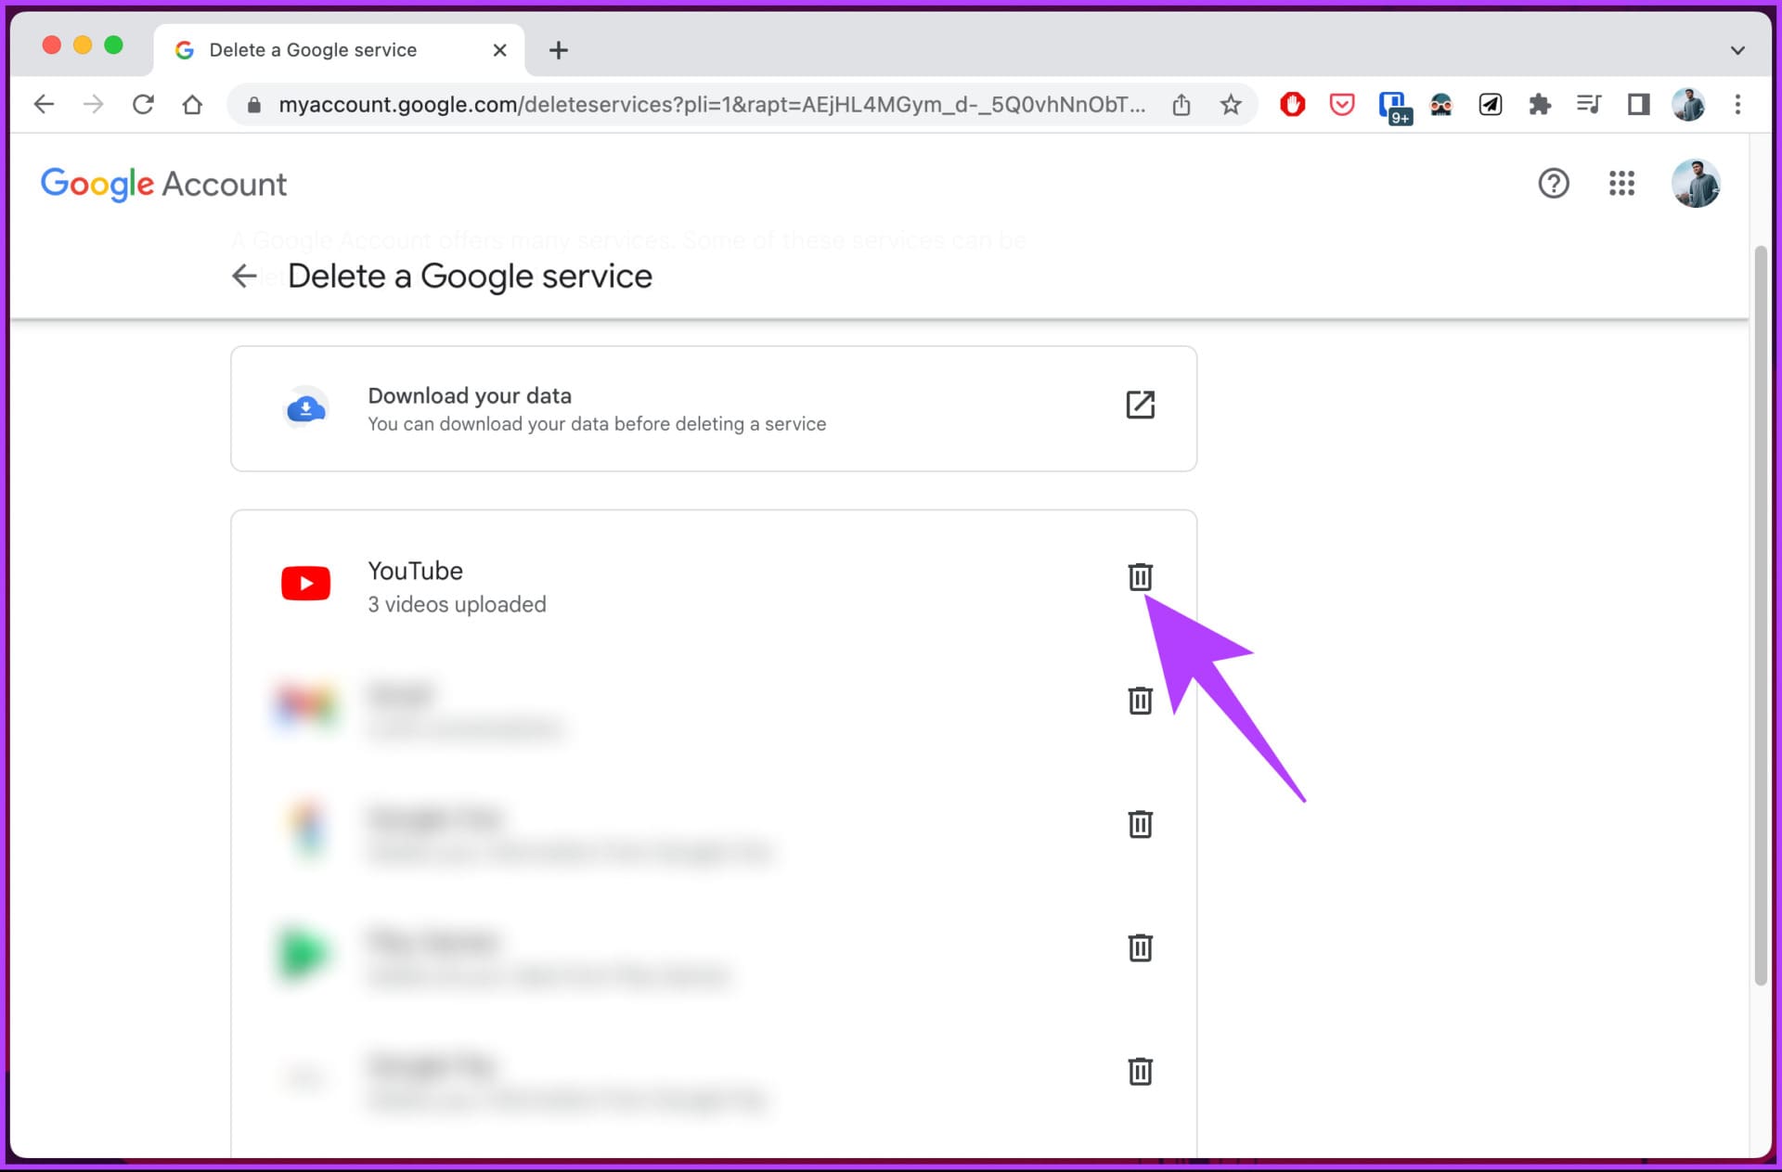Click the YouTube service name
The image size is (1782, 1172).
(415, 571)
